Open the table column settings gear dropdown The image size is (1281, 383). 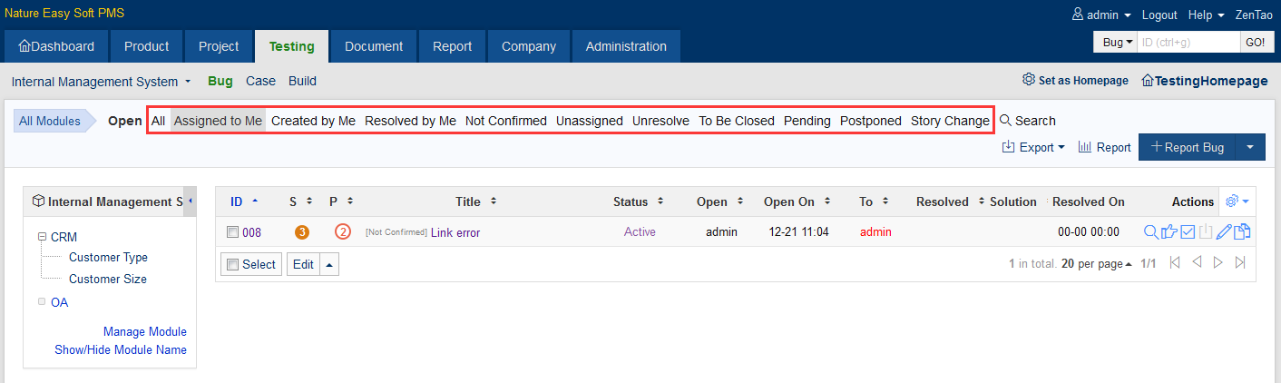(x=1237, y=201)
